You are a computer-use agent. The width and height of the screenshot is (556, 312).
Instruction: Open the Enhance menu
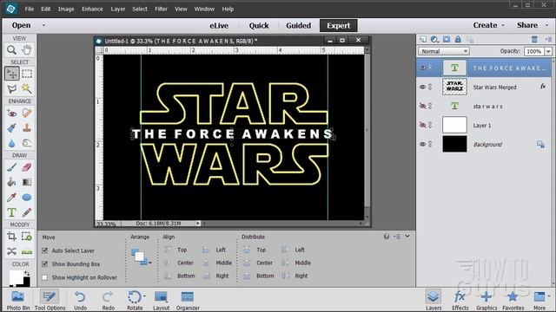click(x=92, y=9)
